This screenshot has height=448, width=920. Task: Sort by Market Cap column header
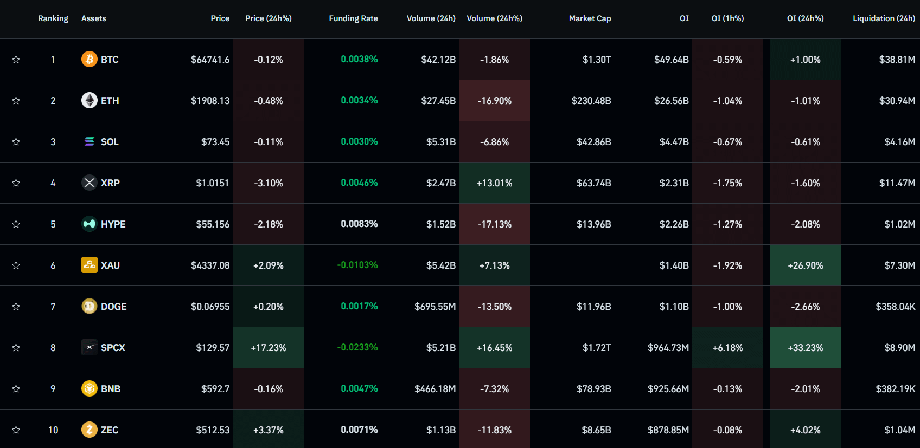pyautogui.click(x=590, y=18)
